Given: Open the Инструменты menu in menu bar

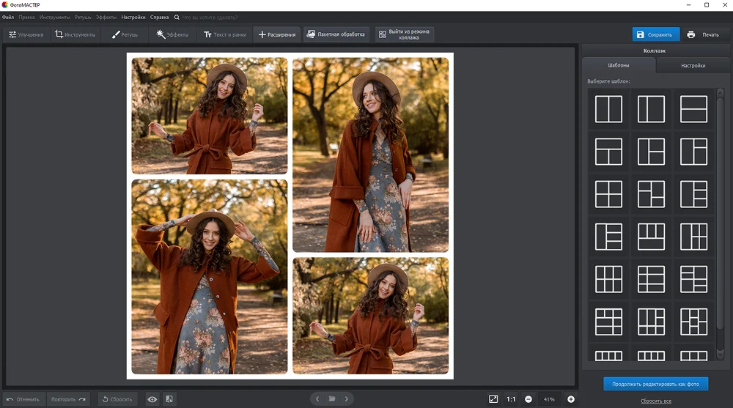Looking at the screenshot, I should (55, 18).
